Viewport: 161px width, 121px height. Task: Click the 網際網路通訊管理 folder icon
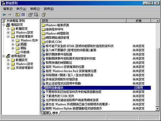(43, 38)
